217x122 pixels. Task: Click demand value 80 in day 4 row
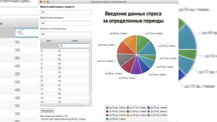pos(60,60)
